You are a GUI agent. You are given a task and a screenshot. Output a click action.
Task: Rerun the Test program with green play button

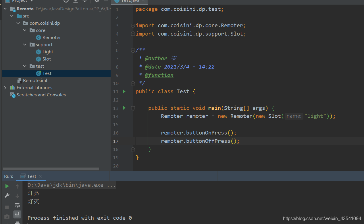coord(7,186)
